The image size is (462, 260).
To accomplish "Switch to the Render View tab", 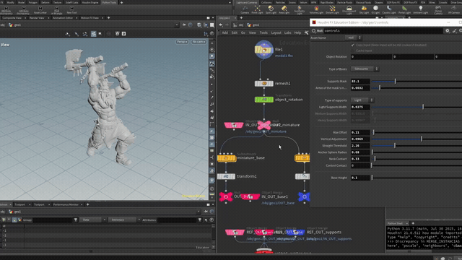I will (37, 18).
